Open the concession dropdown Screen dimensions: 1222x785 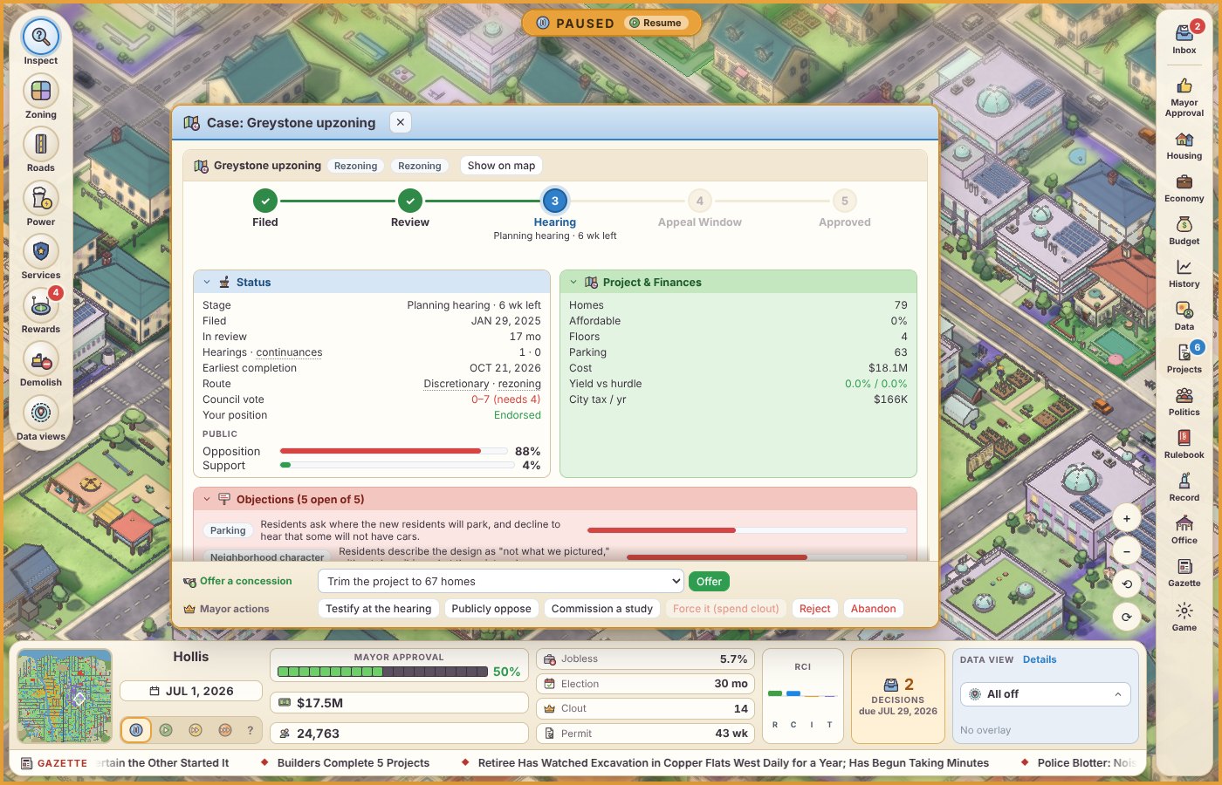click(x=501, y=581)
